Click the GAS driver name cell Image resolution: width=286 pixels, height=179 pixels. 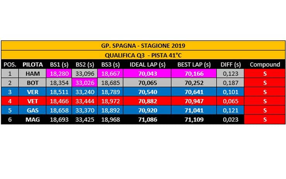point(33,111)
